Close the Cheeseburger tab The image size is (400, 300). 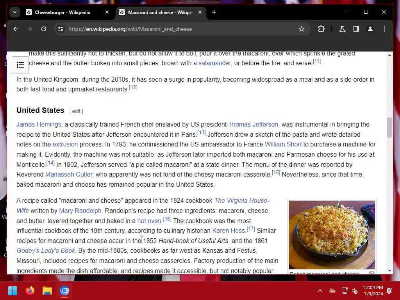pyautogui.click(x=107, y=12)
